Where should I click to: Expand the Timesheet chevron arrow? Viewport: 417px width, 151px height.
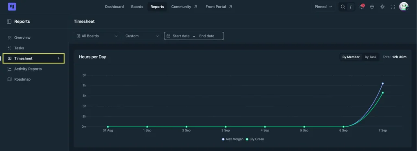(59, 59)
